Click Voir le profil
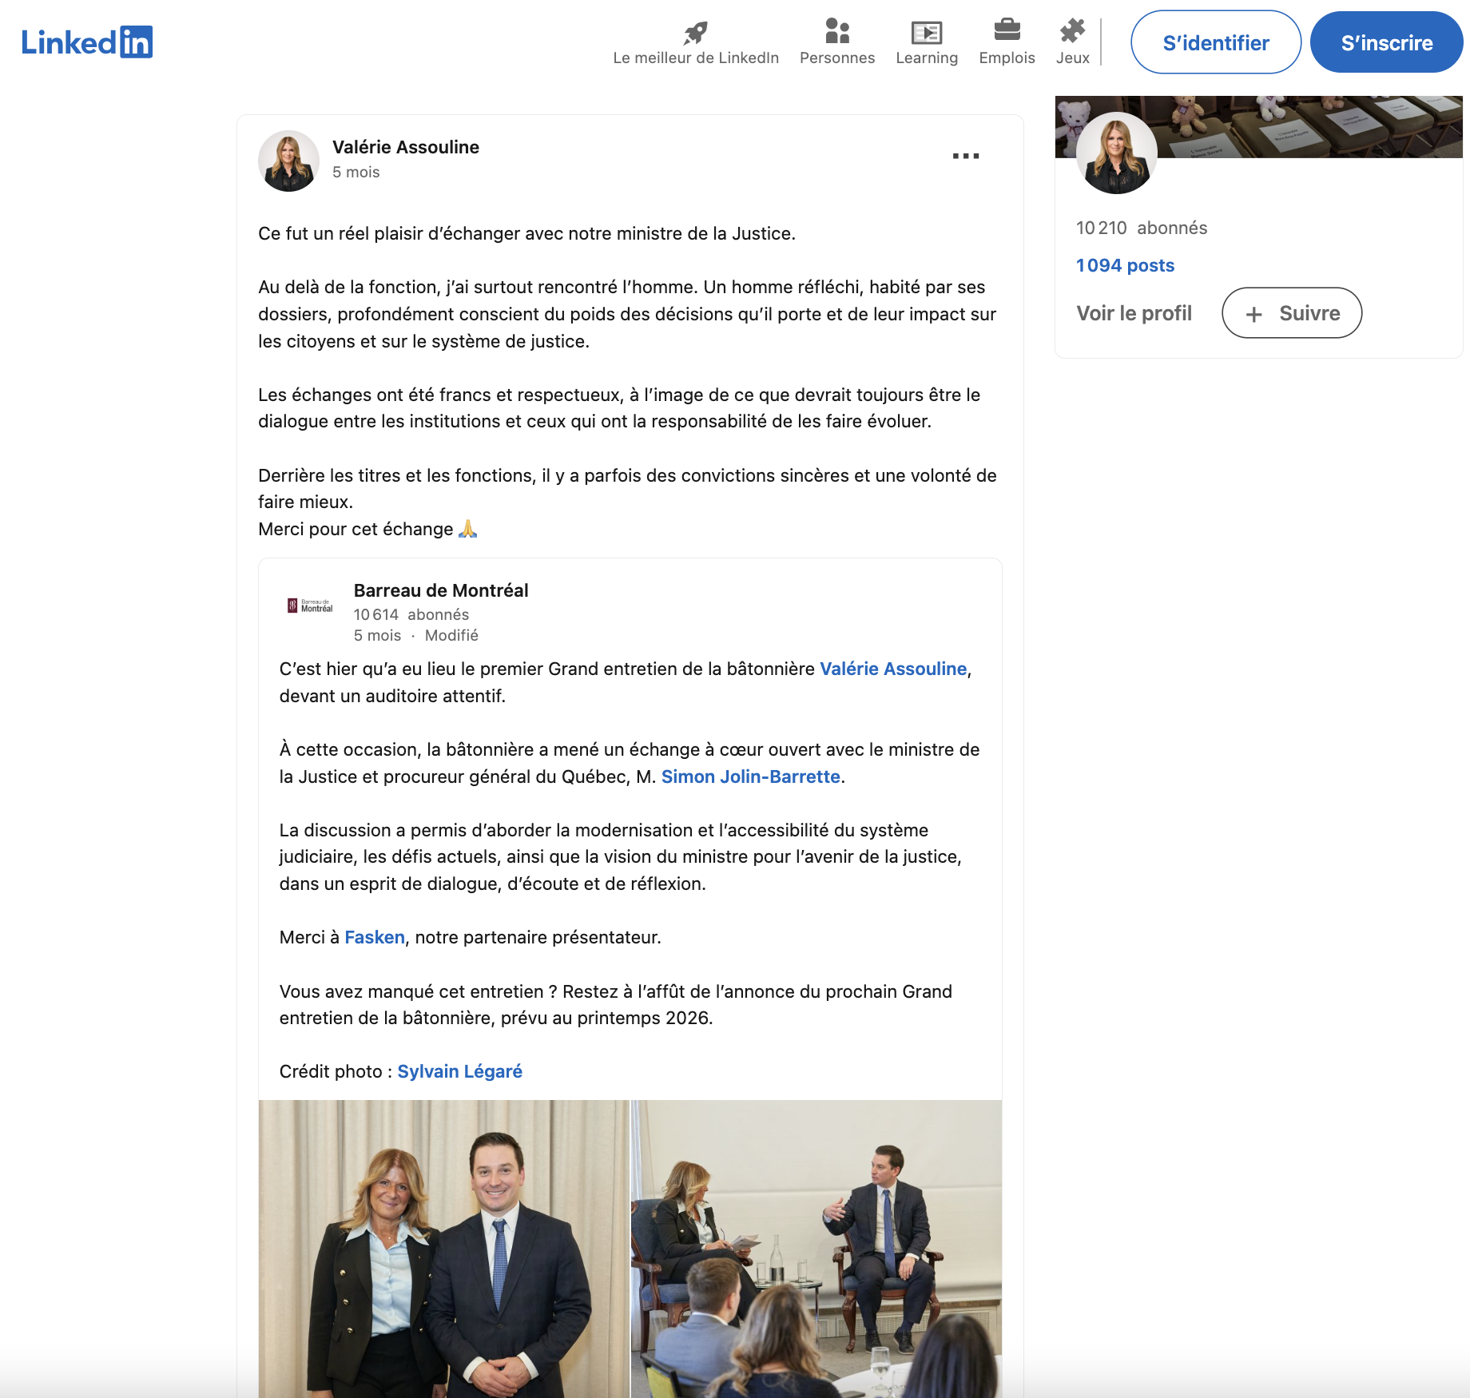This screenshot has height=1398, width=1470. (x=1134, y=313)
